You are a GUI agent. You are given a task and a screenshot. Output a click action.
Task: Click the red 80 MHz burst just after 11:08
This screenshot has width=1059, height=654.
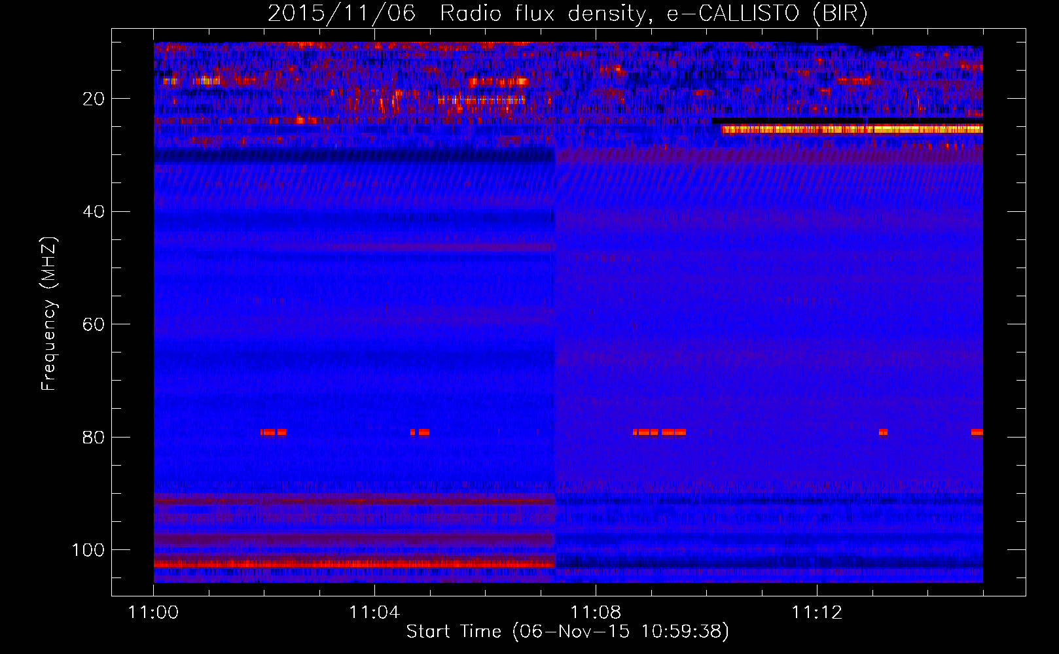pyautogui.click(x=660, y=432)
